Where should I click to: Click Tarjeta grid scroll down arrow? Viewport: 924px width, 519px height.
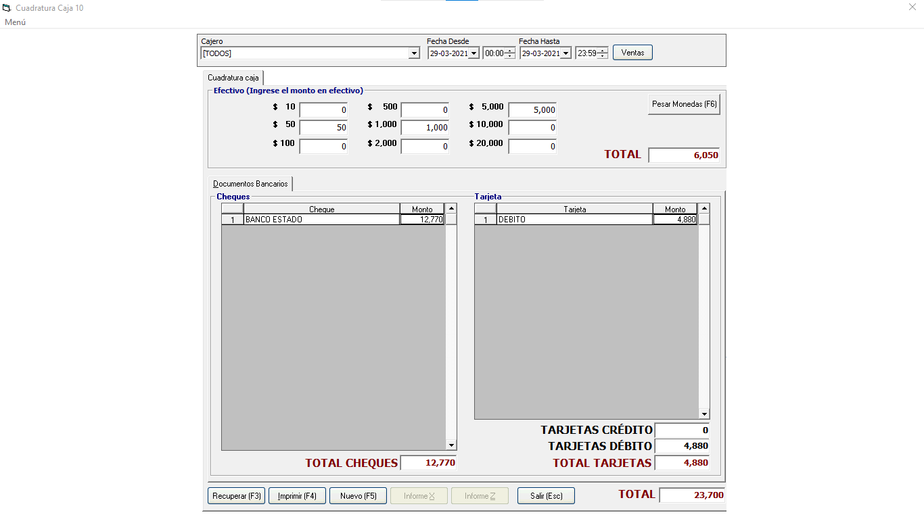[x=704, y=414]
